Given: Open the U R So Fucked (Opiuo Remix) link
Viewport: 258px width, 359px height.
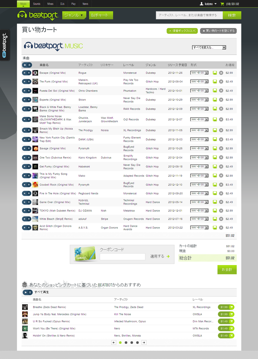Looking at the screenshot, I should click(51, 321).
